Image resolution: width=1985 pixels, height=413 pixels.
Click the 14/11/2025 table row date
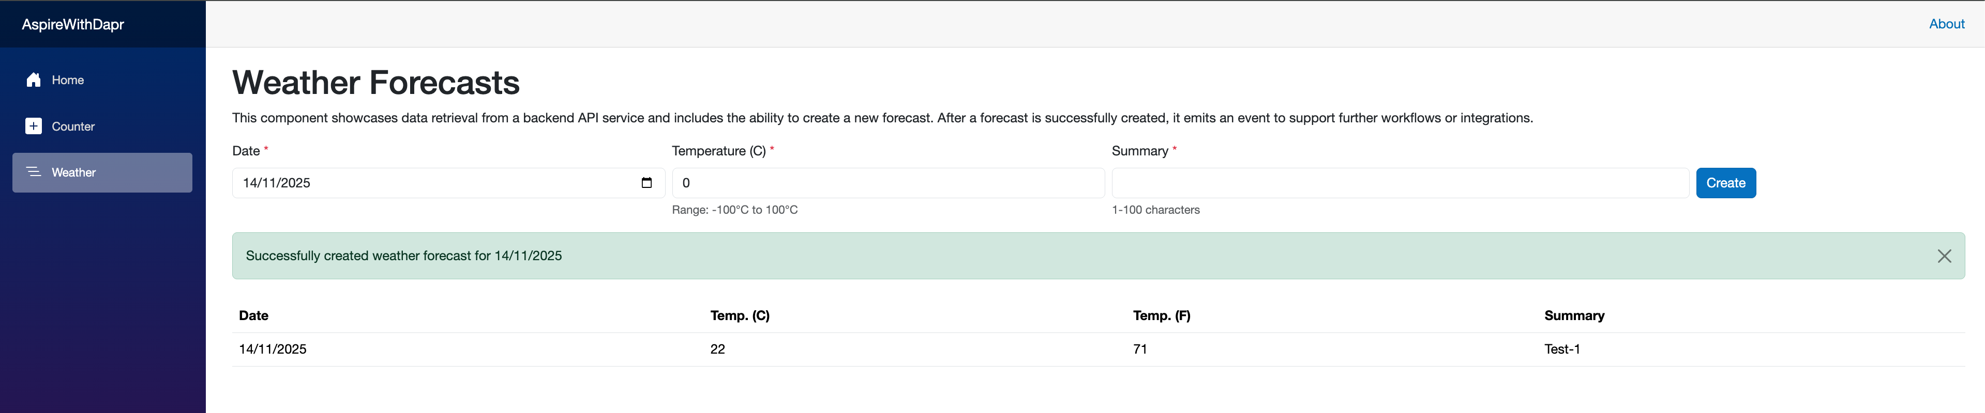(x=273, y=349)
